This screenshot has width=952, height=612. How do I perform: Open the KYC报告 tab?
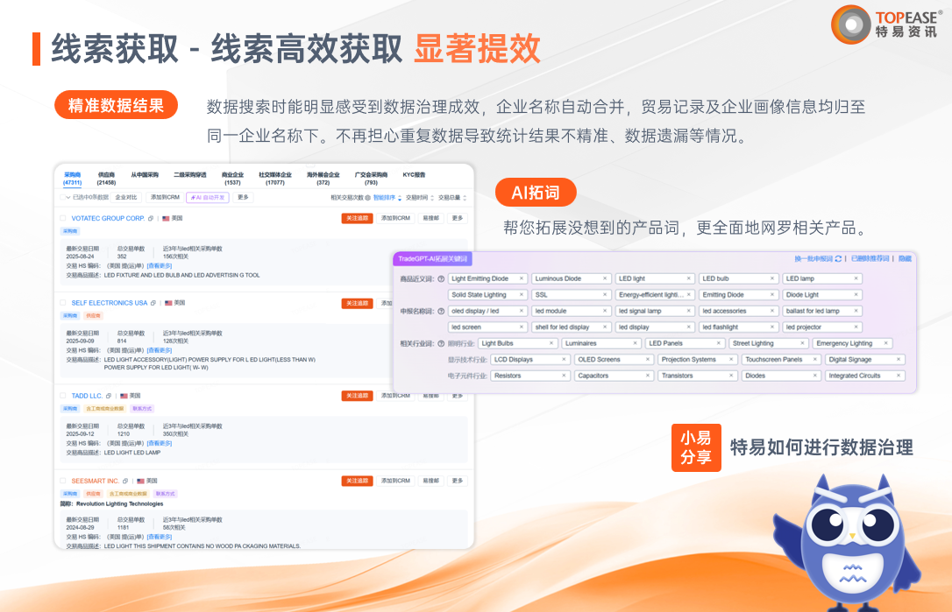415,175
